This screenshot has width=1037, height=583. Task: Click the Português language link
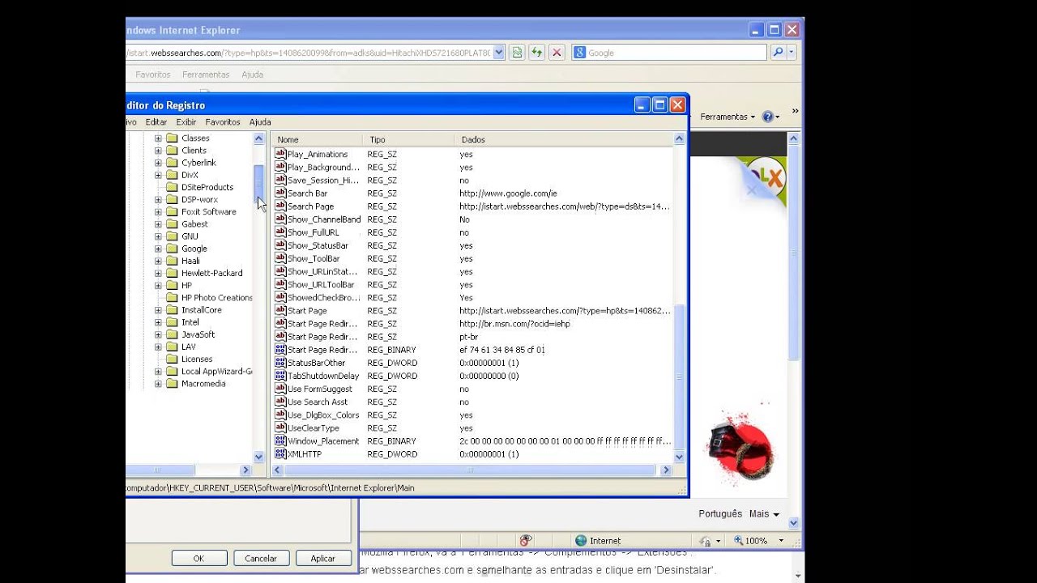pos(720,513)
